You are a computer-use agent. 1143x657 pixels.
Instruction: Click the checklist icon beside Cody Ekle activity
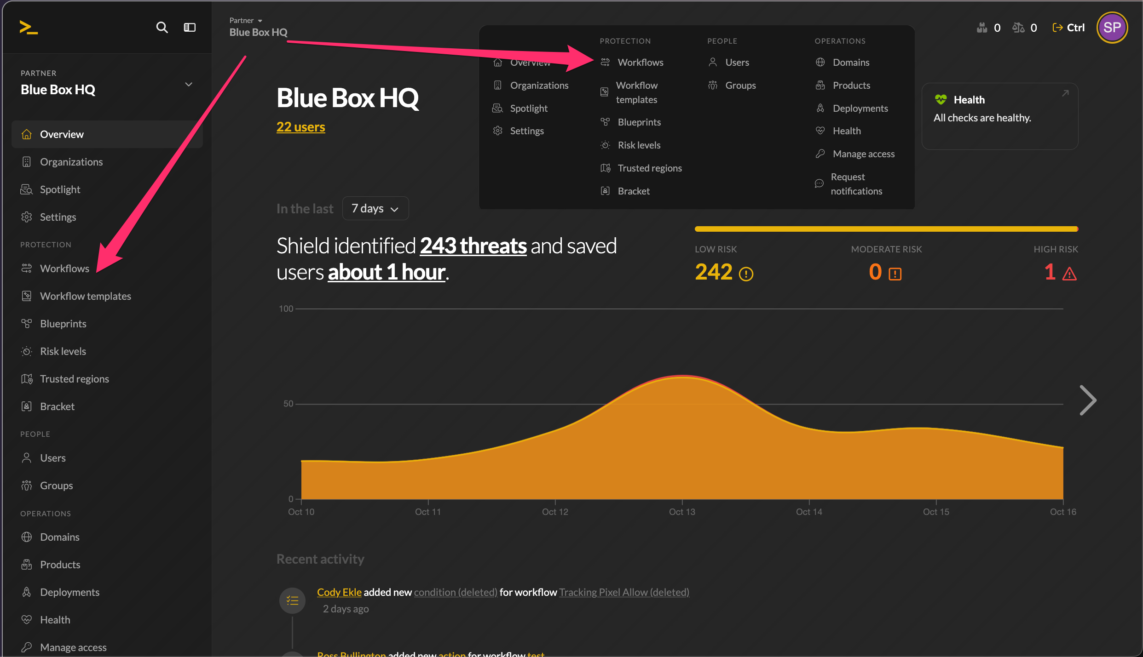pos(292,600)
